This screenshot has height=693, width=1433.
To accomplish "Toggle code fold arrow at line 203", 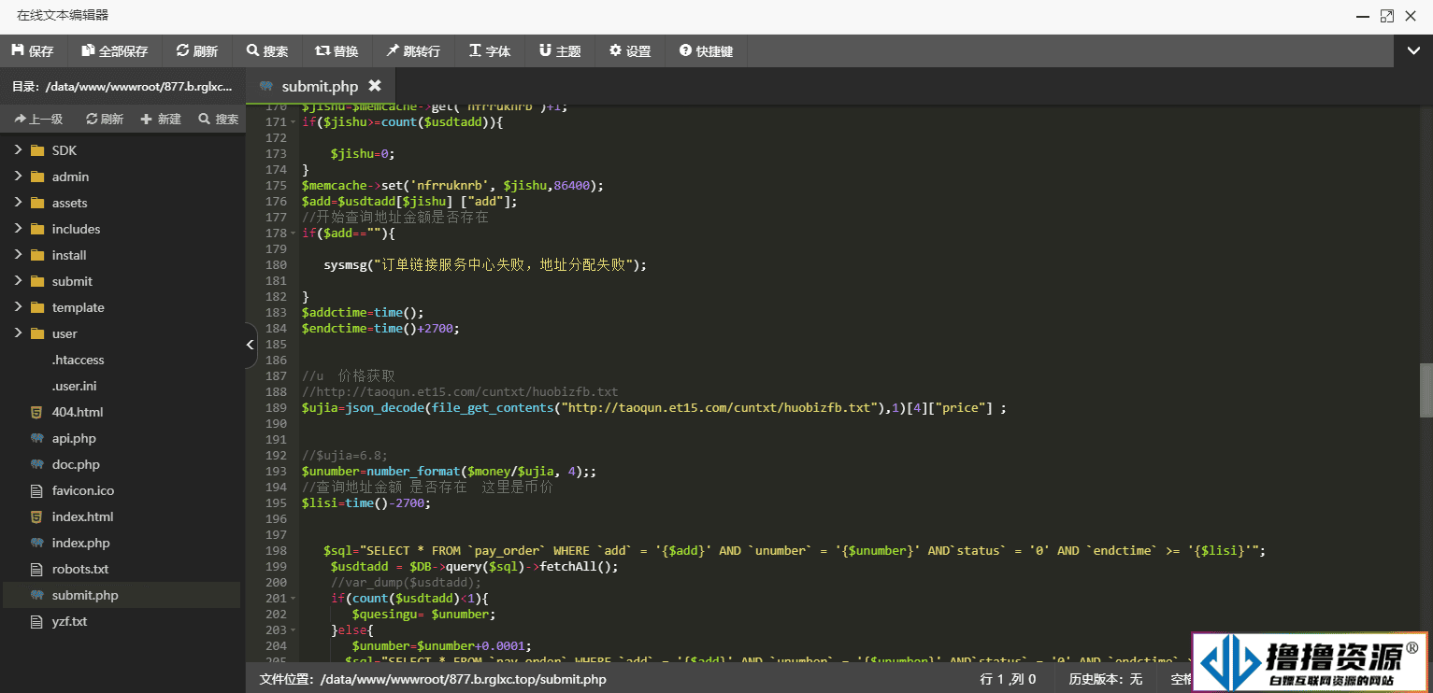I will click(294, 630).
